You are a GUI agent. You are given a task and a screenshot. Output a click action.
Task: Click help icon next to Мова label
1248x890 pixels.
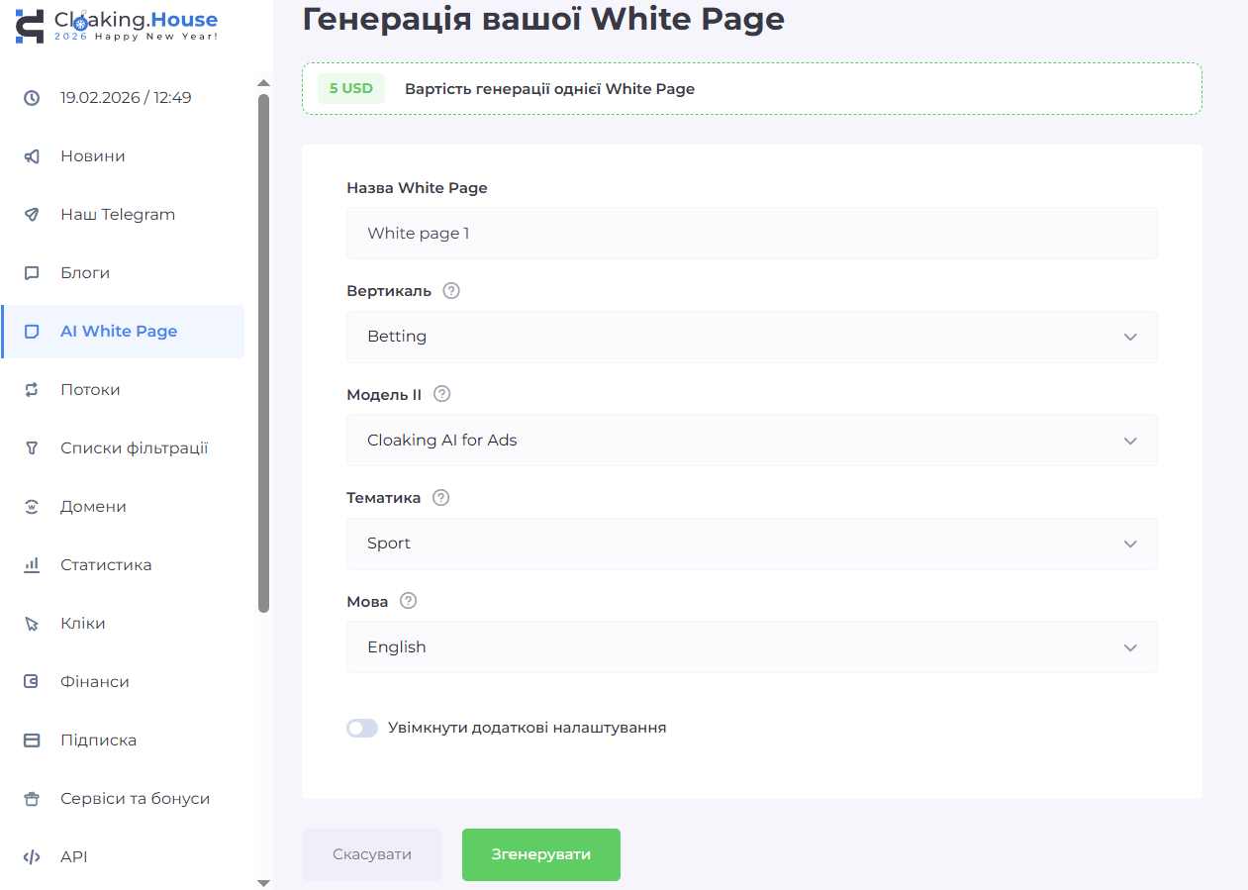tap(408, 601)
